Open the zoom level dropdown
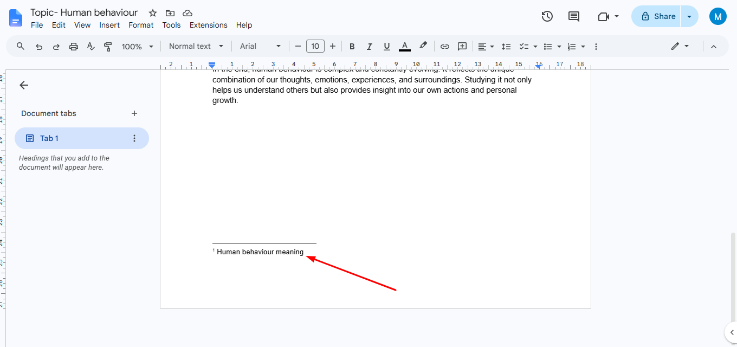 click(x=138, y=47)
